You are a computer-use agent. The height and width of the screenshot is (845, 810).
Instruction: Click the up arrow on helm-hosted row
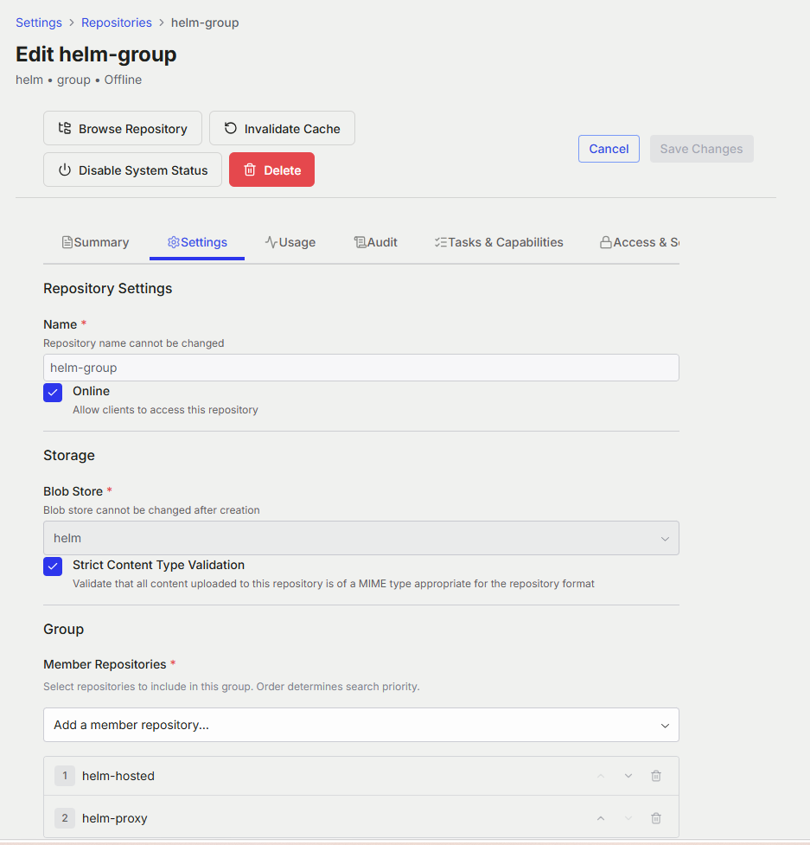coord(601,776)
